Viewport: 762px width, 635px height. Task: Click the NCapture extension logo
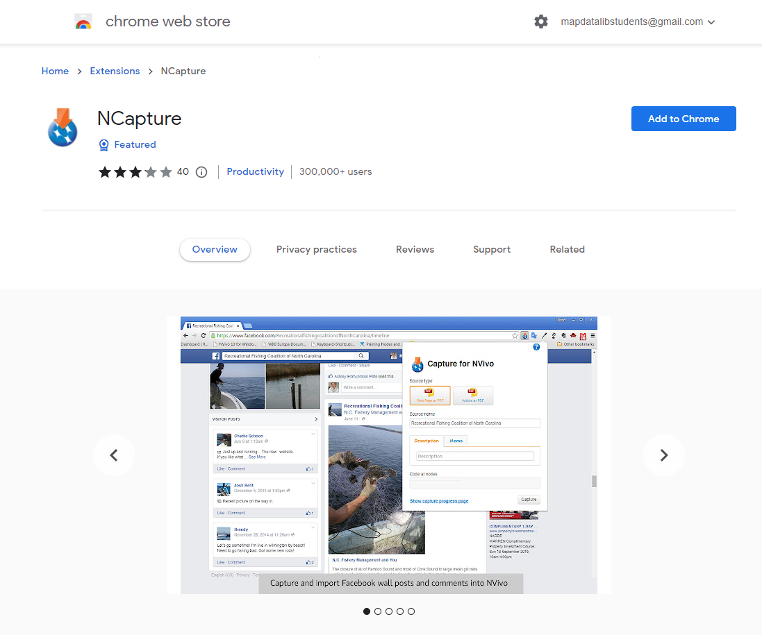tap(62, 128)
